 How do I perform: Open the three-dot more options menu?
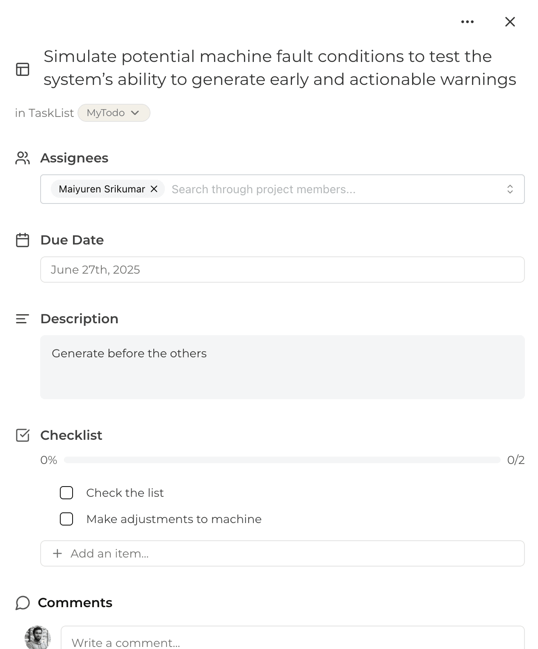point(467,22)
